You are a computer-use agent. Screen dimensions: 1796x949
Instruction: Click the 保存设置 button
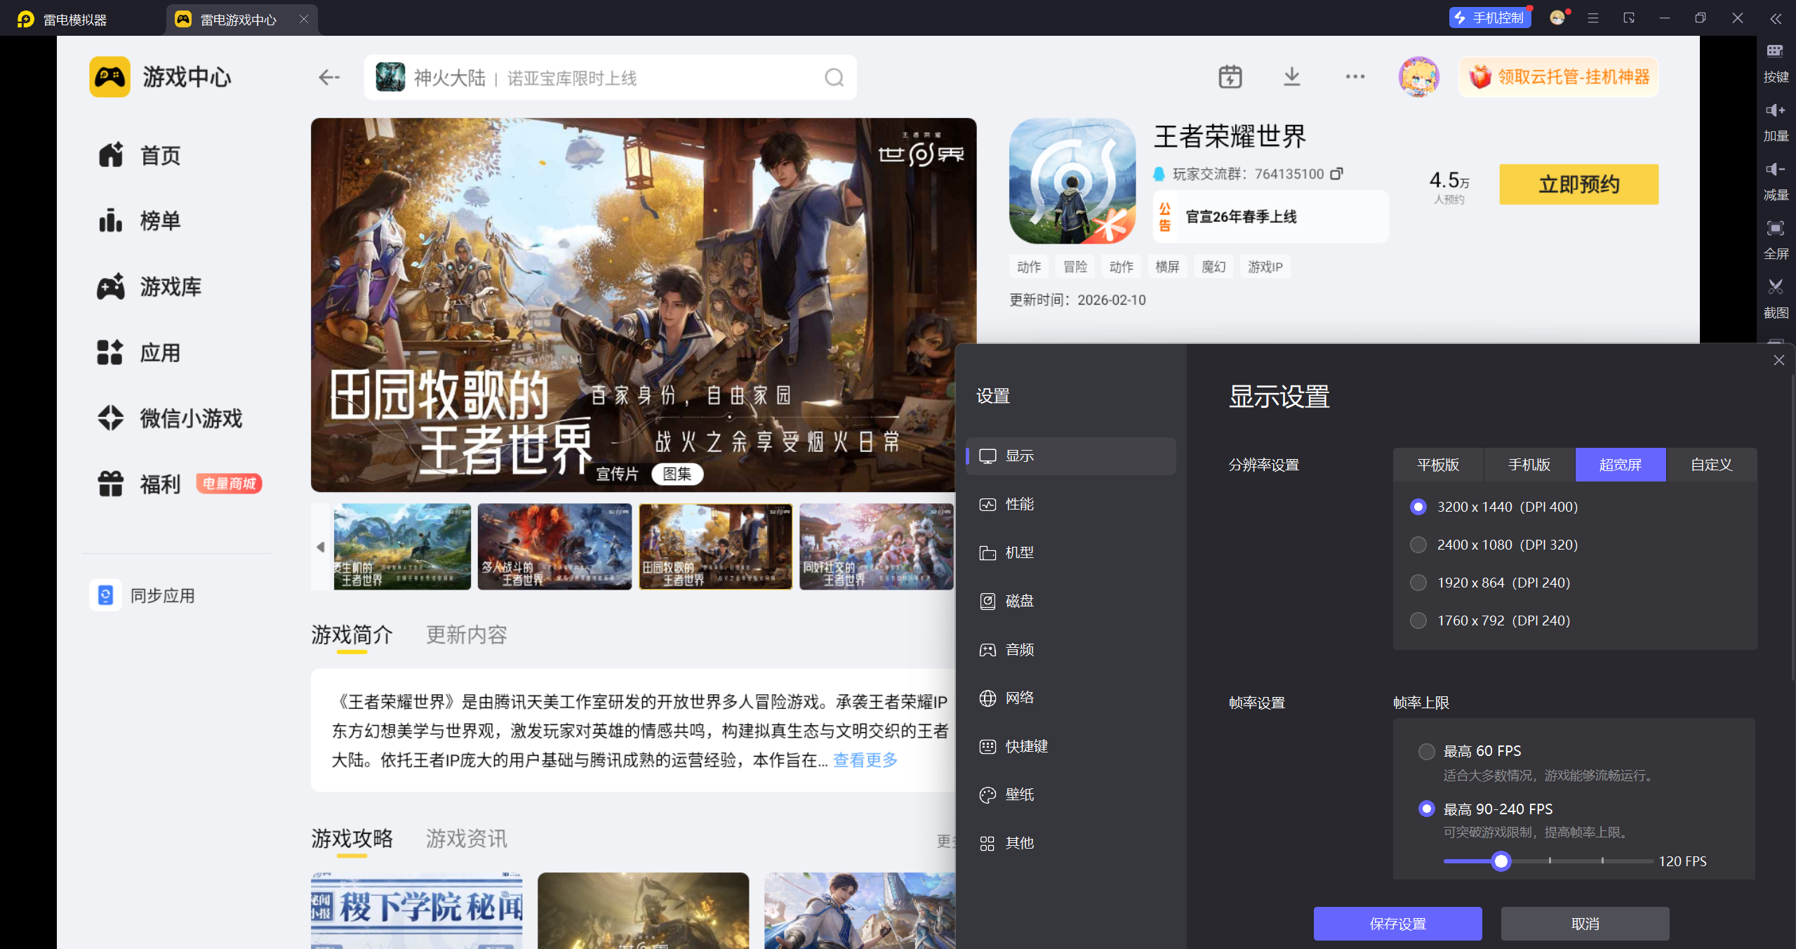point(1397,924)
